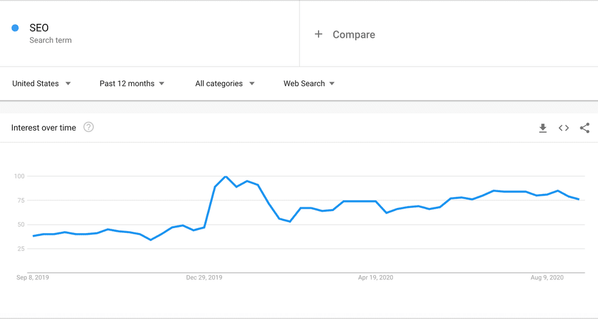Screen dimensions: 598x319
Task: Click the right end of the trend line
Action: pyautogui.click(x=578, y=199)
